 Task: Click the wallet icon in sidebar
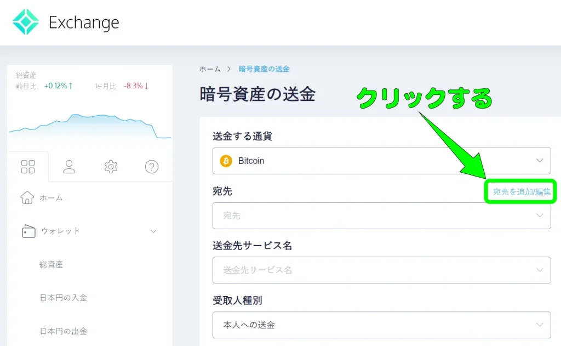(28, 231)
